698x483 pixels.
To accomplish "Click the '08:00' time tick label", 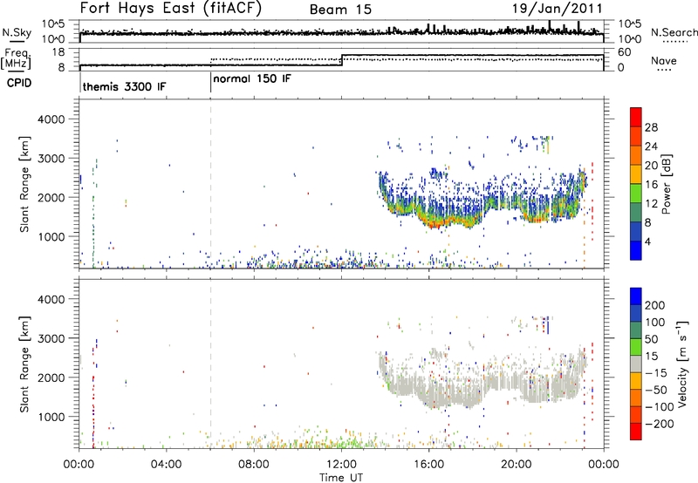I will pyautogui.click(x=253, y=465).
